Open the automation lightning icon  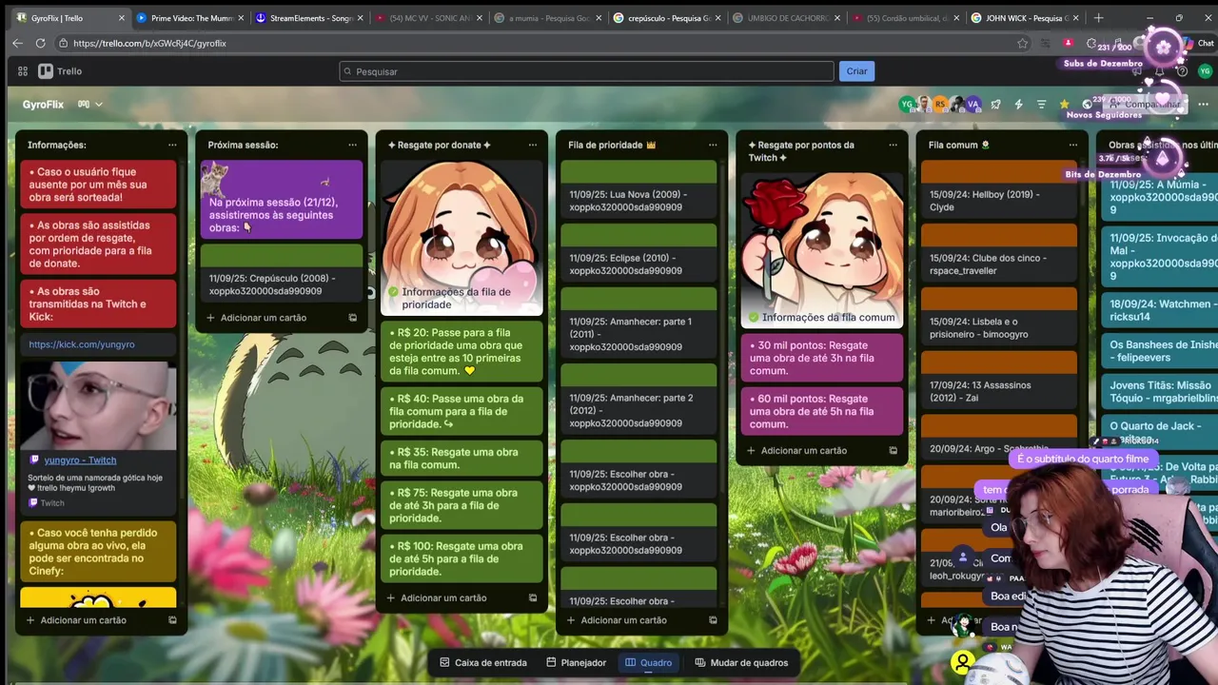(x=1018, y=105)
